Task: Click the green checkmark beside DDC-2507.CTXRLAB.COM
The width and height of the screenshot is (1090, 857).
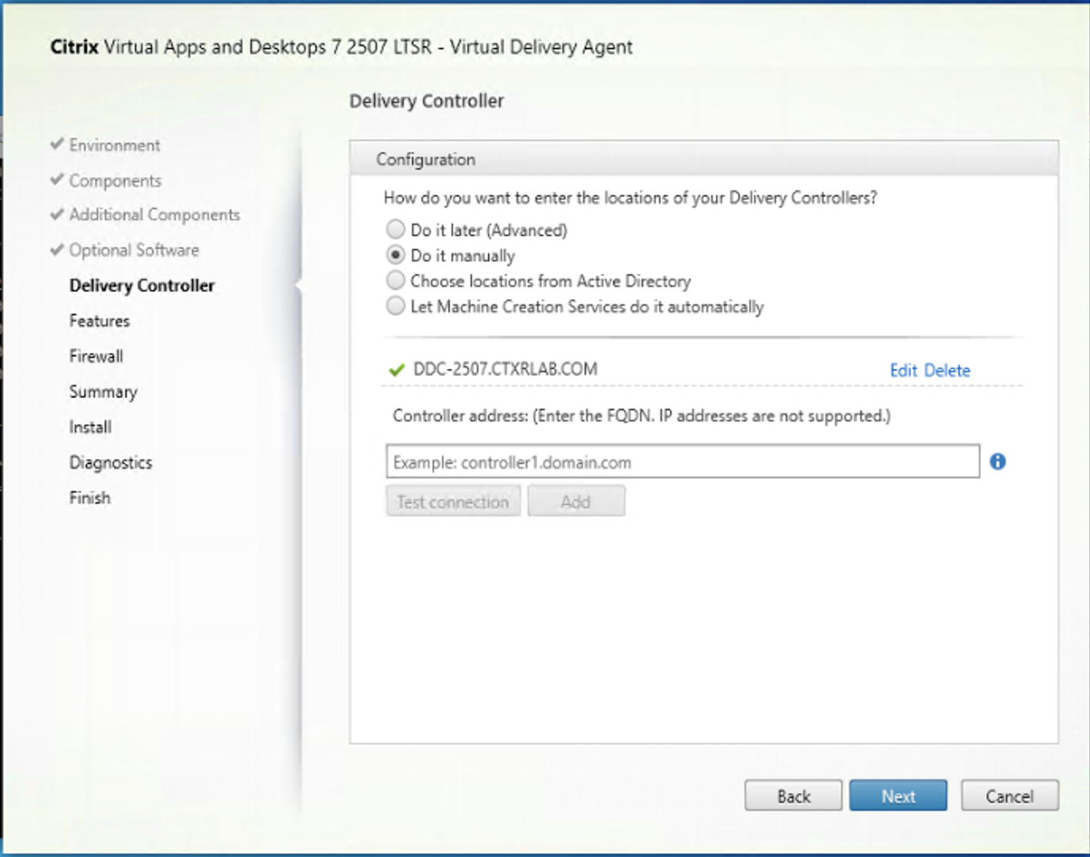Action: tap(396, 368)
